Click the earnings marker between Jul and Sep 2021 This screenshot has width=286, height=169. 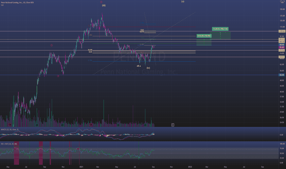[145, 125]
